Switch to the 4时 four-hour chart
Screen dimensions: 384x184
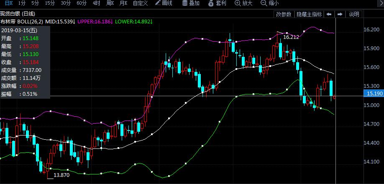97,3
